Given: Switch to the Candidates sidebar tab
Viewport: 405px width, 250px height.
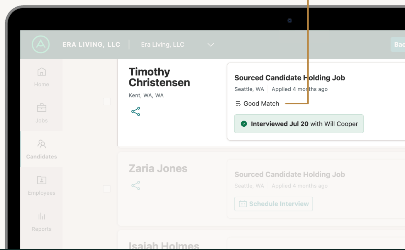Looking at the screenshot, I should click(41, 149).
